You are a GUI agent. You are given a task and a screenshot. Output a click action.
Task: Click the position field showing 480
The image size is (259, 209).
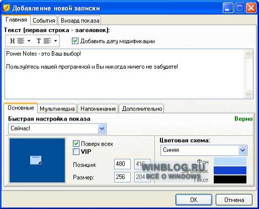click(122, 164)
